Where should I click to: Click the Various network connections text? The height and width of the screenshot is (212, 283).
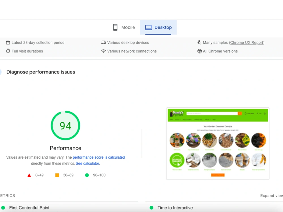[x=132, y=51]
